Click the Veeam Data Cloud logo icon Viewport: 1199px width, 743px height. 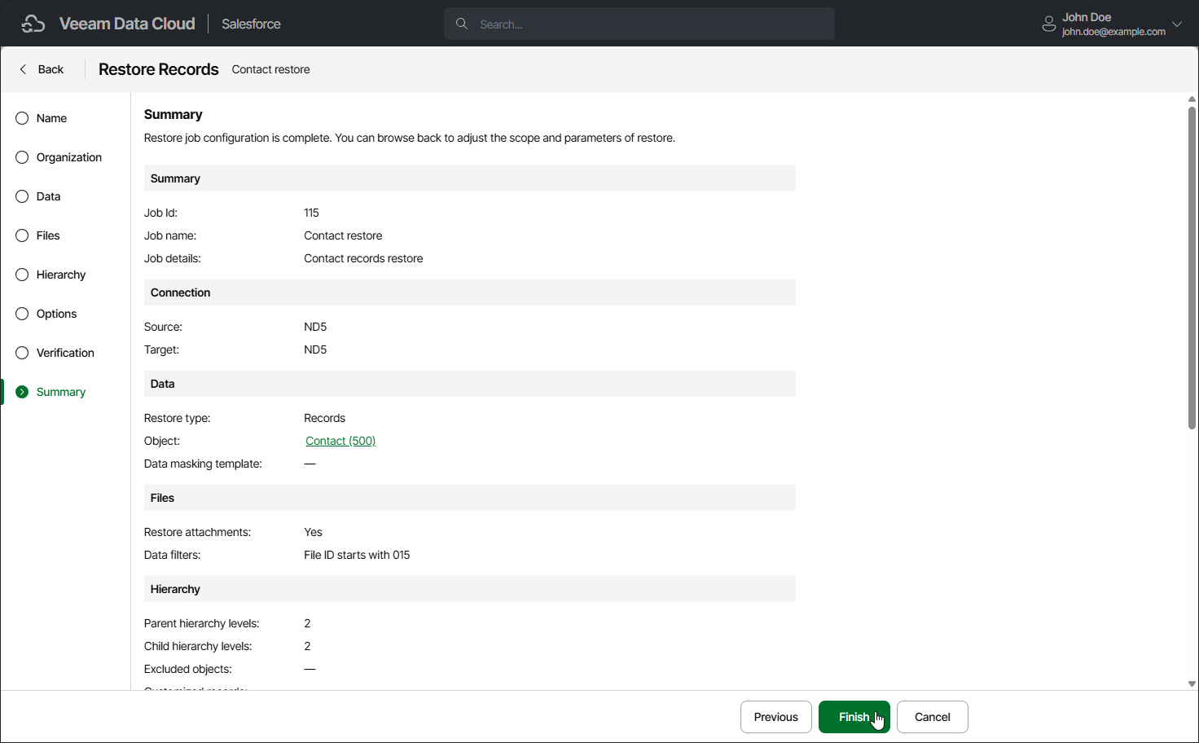pyautogui.click(x=33, y=24)
